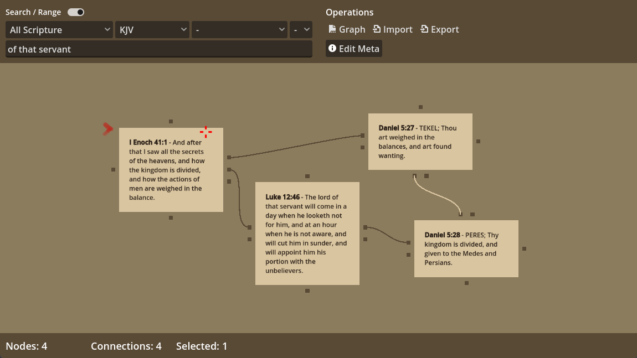Viewport: 637px width, 358px height.
Task: Click connector handle right of Daniel 5:28
Action: click(x=524, y=248)
